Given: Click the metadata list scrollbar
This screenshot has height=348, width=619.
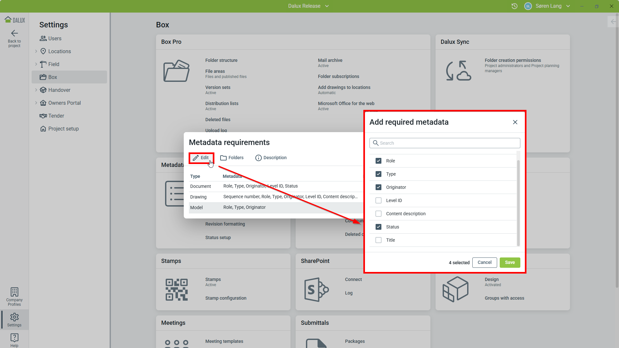Looking at the screenshot, I should pos(518,203).
